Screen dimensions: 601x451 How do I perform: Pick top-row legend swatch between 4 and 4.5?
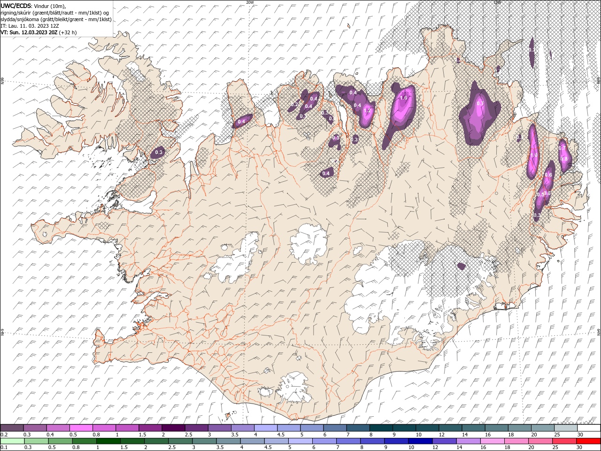[x=266, y=428]
